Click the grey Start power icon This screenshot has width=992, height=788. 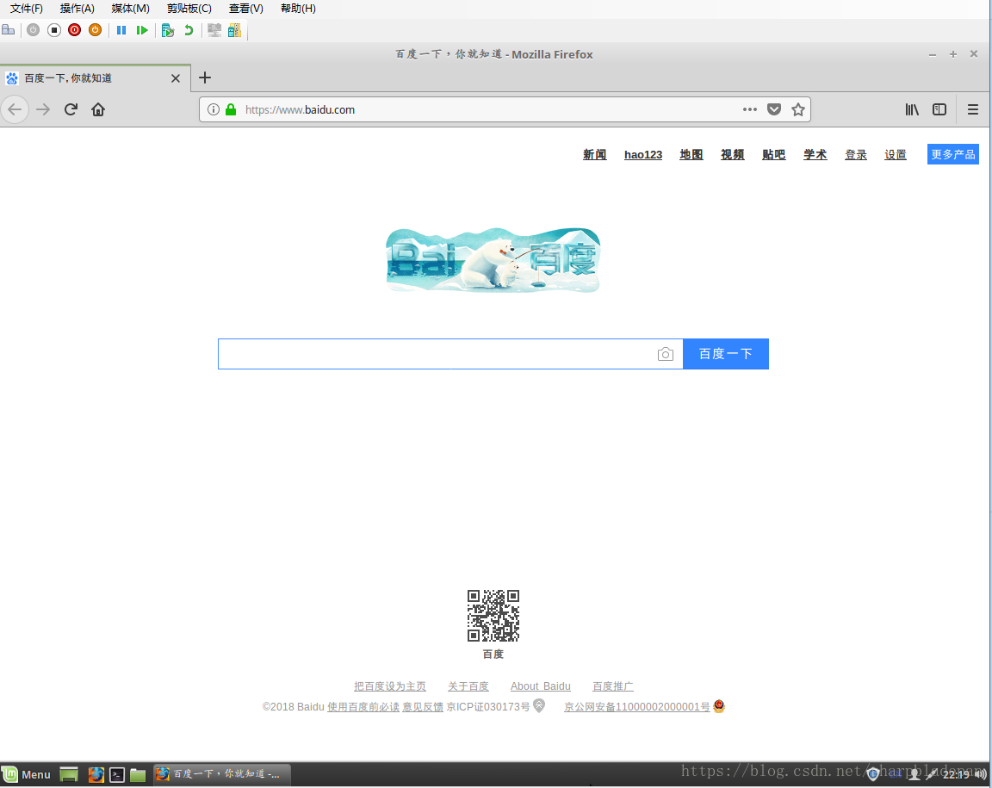tap(34, 30)
